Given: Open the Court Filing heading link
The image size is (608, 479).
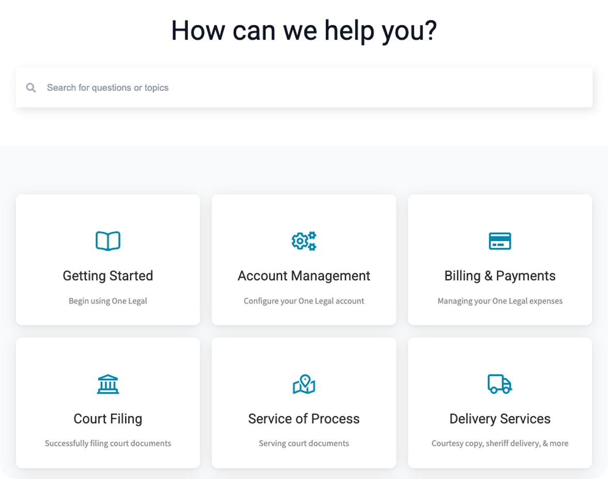Looking at the screenshot, I should coord(108,419).
